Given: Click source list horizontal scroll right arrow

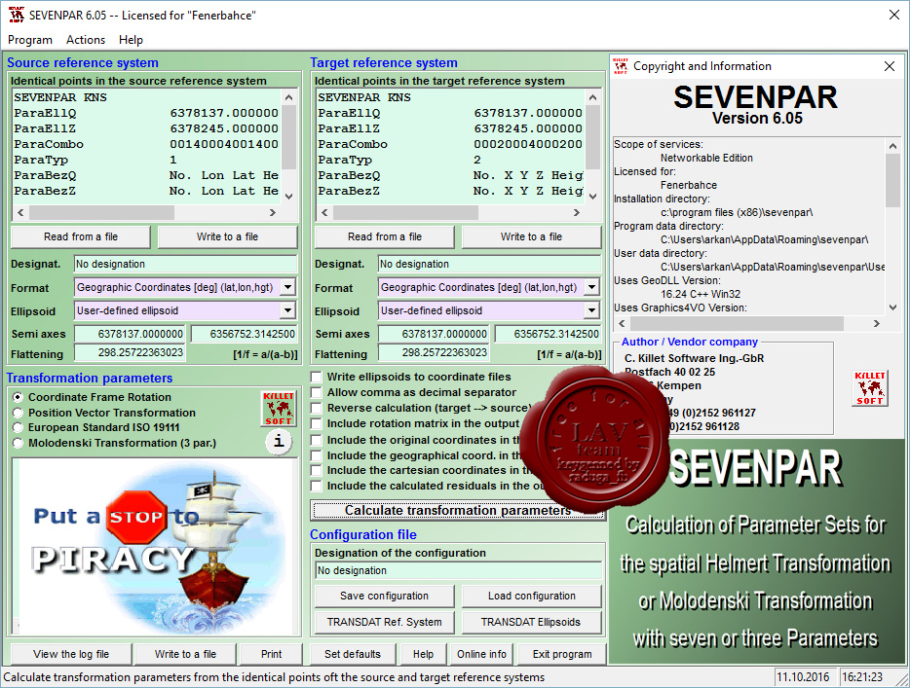Looking at the screenshot, I should point(272,213).
